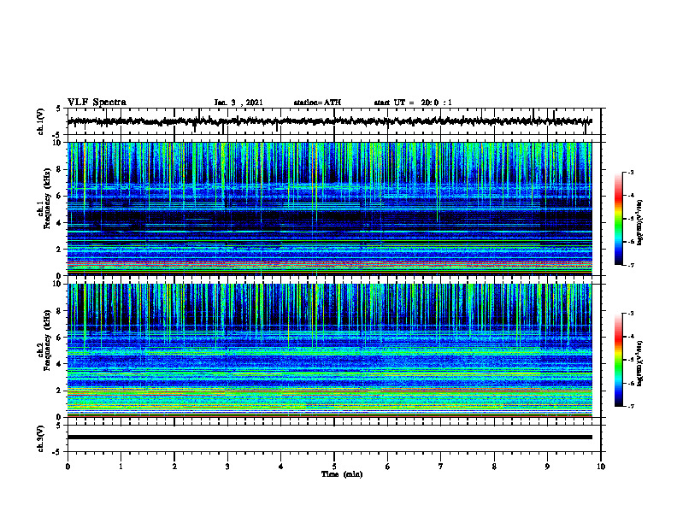Click the "-7" tick on ch.1 colorbar
Image resolution: width=677 pixels, height=523 pixels.
tap(631, 265)
